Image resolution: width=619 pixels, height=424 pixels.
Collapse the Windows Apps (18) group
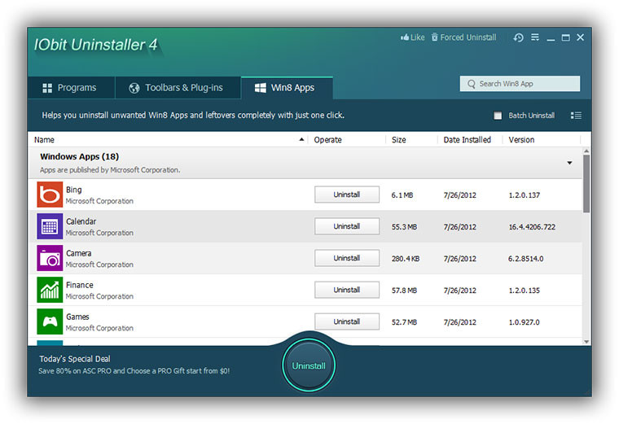coord(569,163)
